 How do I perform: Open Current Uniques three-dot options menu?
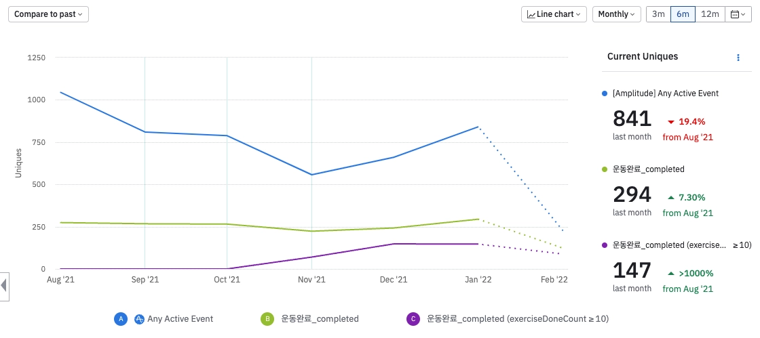(738, 58)
